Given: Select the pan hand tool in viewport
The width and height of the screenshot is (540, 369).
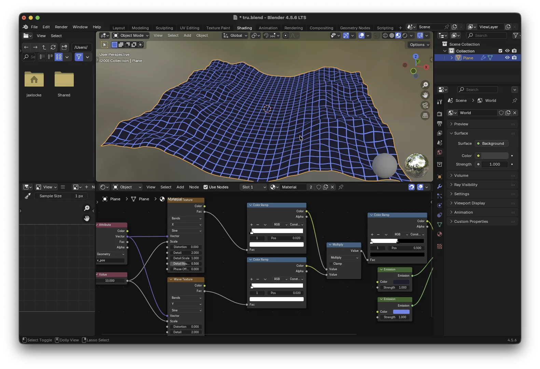Looking at the screenshot, I should 425,95.
